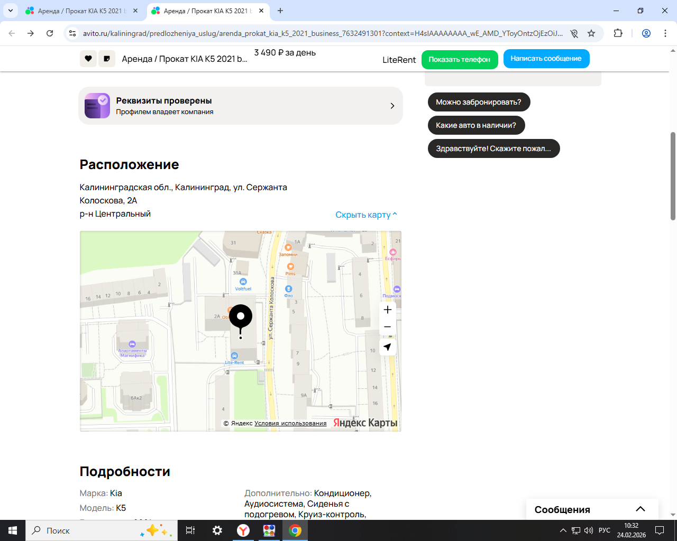Open Task View in taskbar
This screenshot has height=541, width=677.
pyautogui.click(x=190, y=530)
